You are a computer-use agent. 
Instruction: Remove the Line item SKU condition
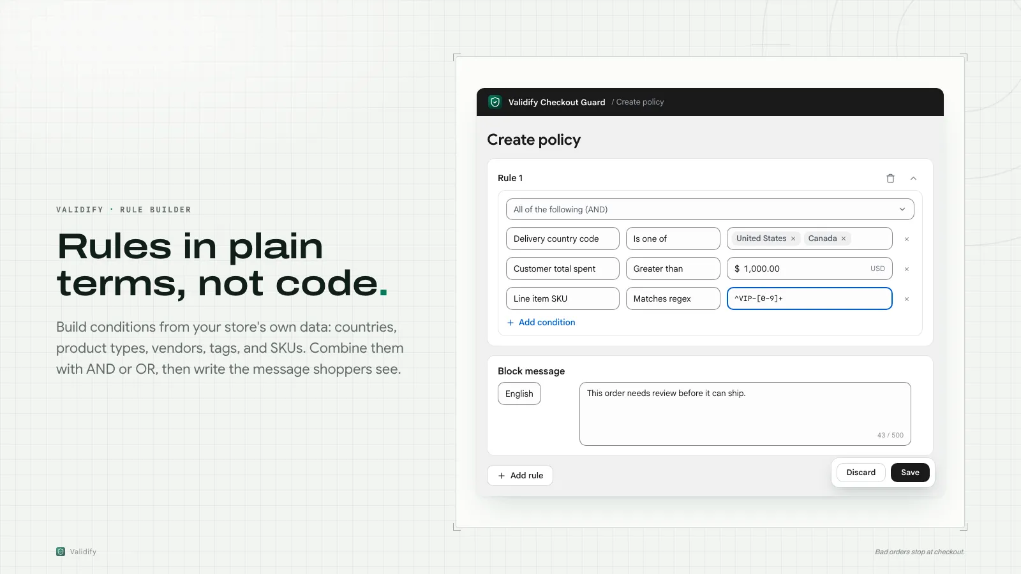pyautogui.click(x=906, y=299)
